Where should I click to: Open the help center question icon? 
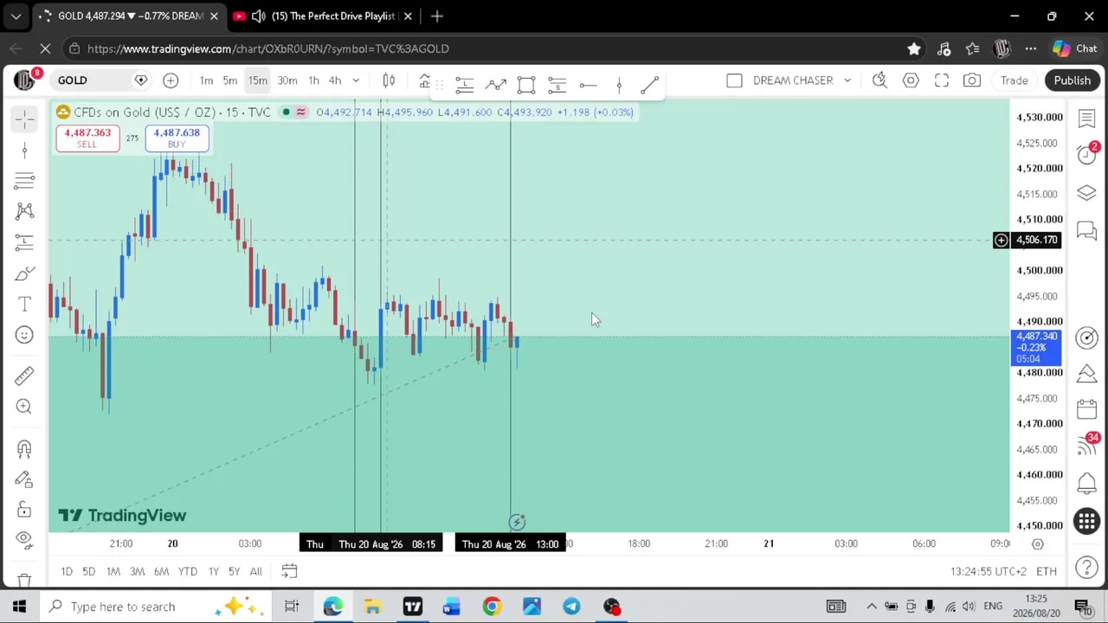click(1086, 568)
